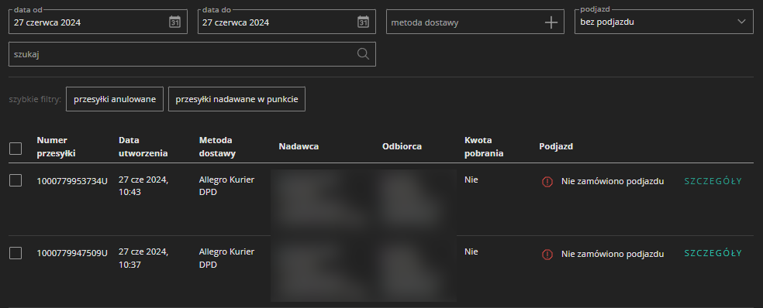Screen dimensions: 763x308
Task: Click date 27 cze 2024, 10:37
Action: click(143, 258)
